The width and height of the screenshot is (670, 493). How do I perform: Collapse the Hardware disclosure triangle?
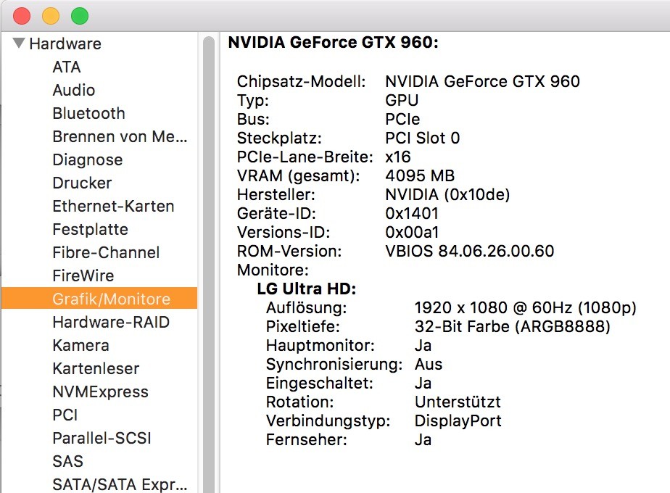tap(19, 43)
